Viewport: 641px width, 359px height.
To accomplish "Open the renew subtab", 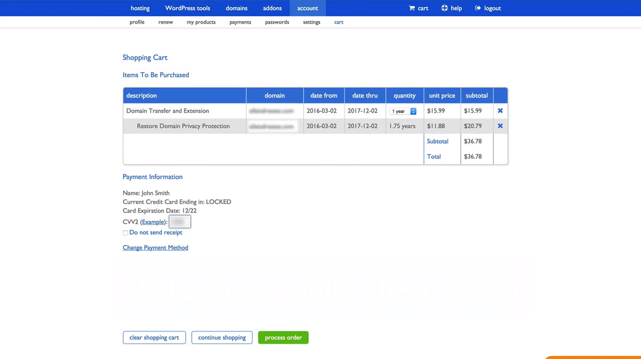I will pos(166,22).
